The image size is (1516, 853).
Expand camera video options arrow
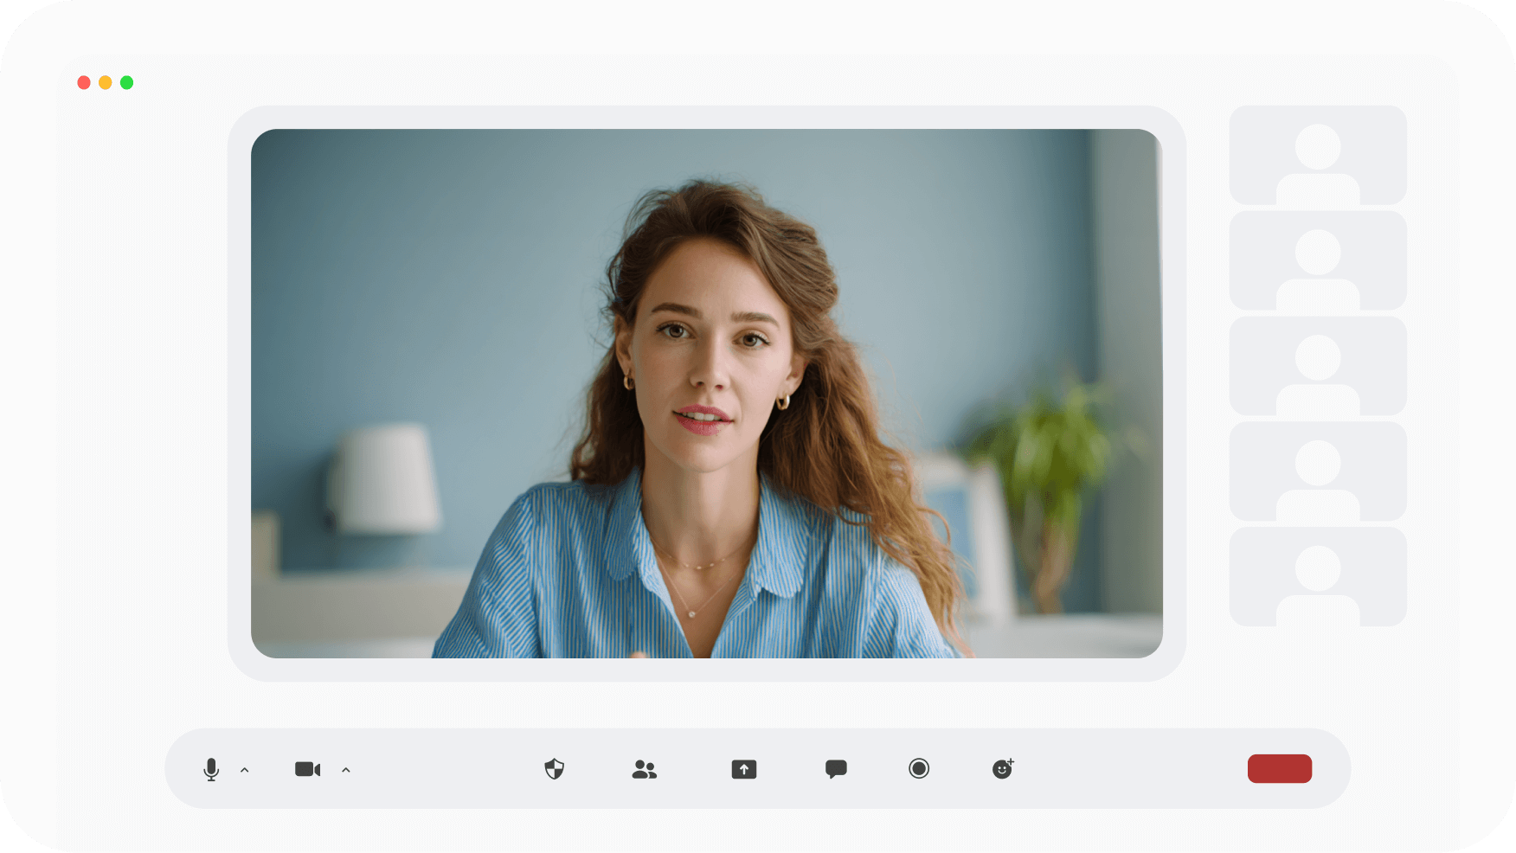[346, 770]
